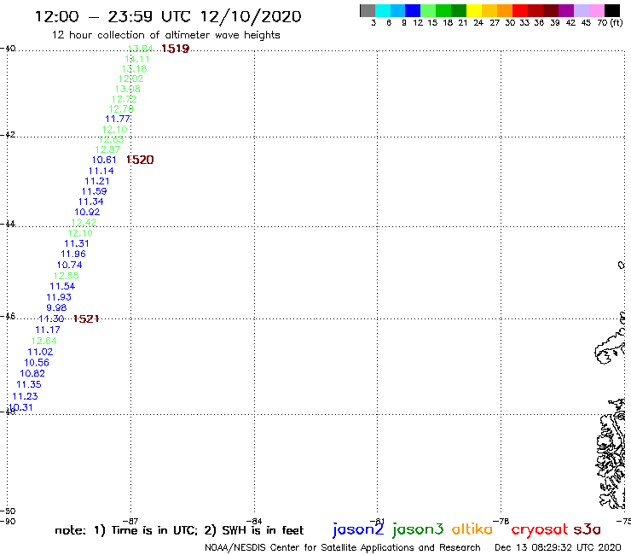Click the wave height value 11.14

tap(101, 172)
